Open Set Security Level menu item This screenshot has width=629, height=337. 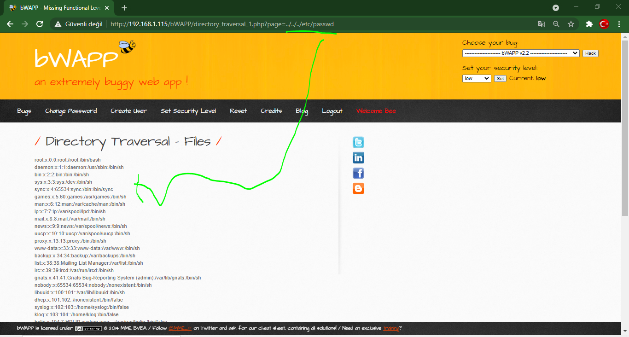pyautogui.click(x=188, y=111)
